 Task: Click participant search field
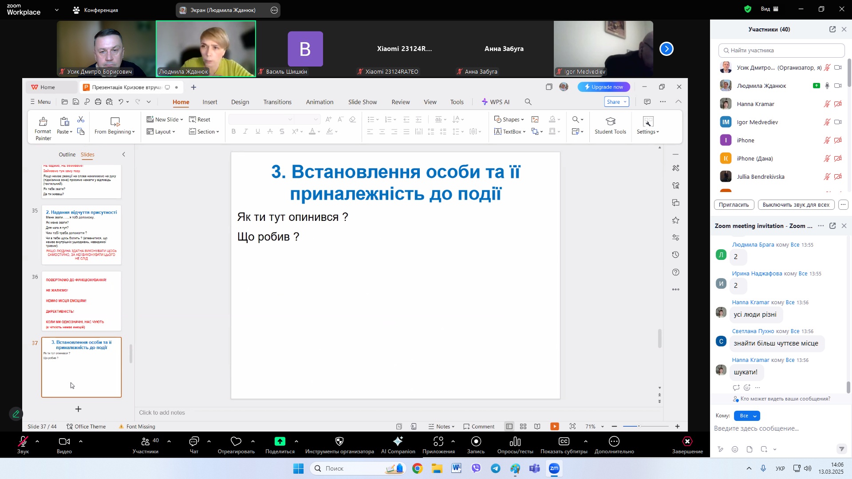point(781,51)
